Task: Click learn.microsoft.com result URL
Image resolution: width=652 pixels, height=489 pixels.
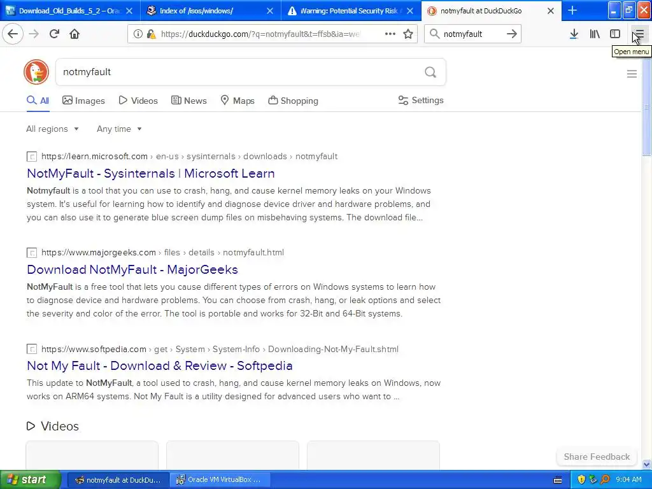Action: [x=189, y=157]
